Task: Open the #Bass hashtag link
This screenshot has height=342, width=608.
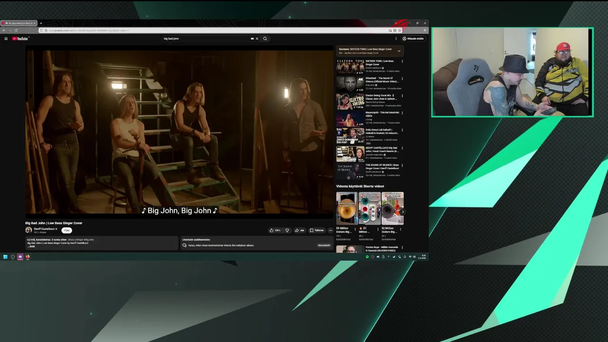Action: (72, 240)
